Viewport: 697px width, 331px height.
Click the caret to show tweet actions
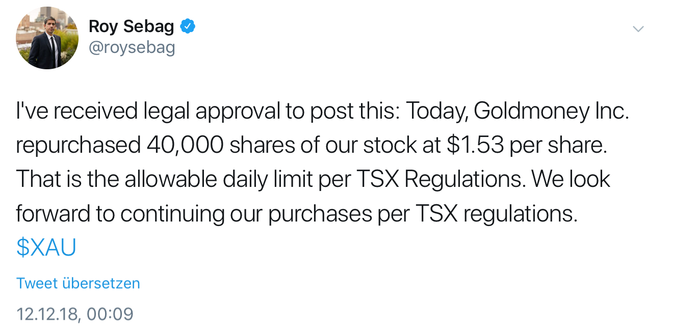click(x=638, y=29)
